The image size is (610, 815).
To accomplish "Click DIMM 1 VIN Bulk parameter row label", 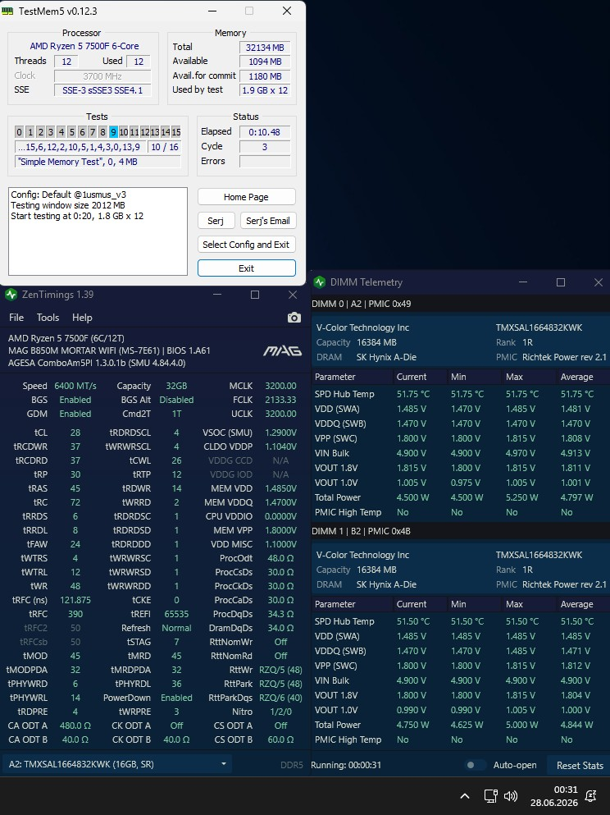I will point(332,680).
